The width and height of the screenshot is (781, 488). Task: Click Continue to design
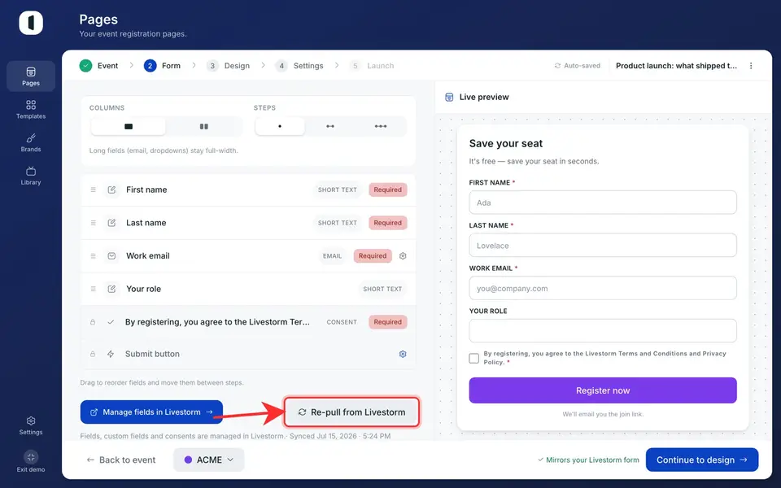click(x=702, y=460)
